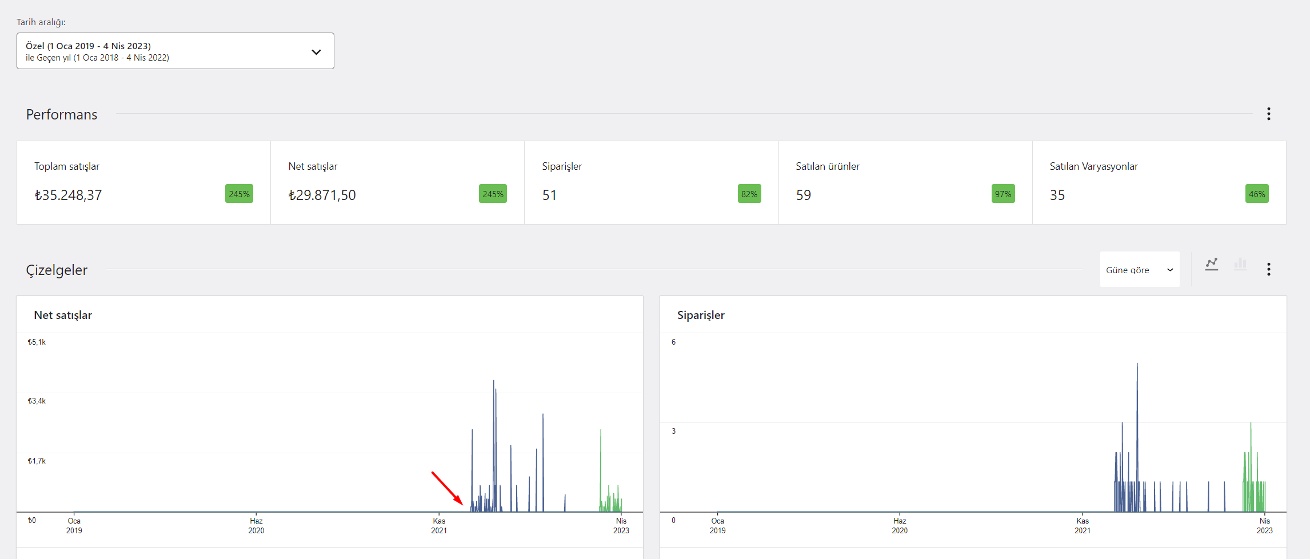Click the Performans section heading

pos(62,114)
